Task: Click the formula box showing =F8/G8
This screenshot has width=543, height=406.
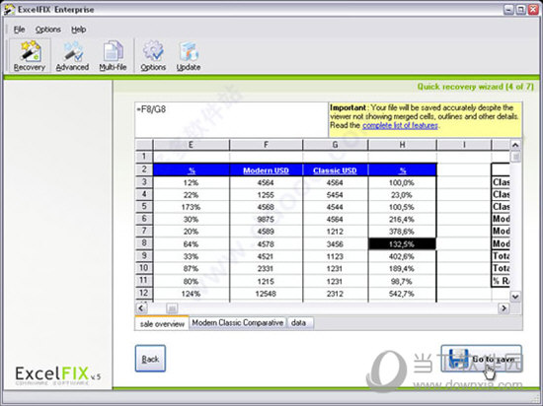Action: [x=231, y=119]
